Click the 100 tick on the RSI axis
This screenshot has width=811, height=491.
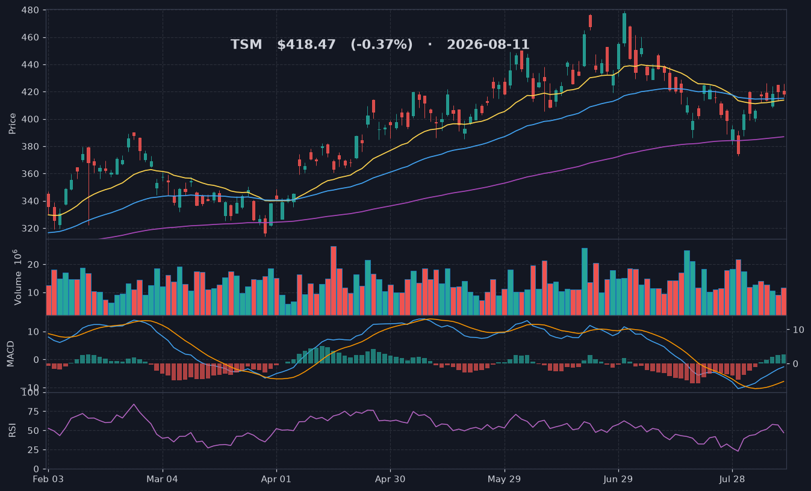pos(31,393)
